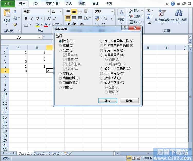Image resolution: width=193 pixels, height=161 pixels.
Task: Open the font size dropdown
Action: click(61, 12)
